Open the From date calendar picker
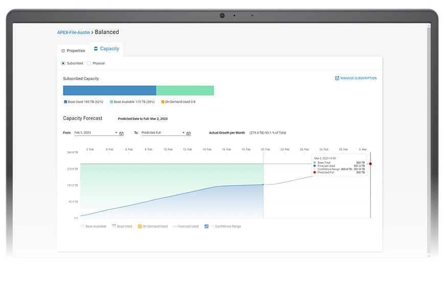This screenshot has width=445, height=281. tap(121, 133)
